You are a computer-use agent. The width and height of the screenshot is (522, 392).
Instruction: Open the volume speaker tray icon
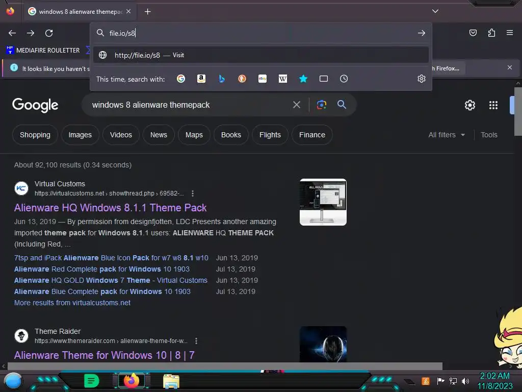point(465,381)
